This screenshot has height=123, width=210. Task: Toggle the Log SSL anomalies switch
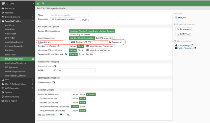point(69,115)
